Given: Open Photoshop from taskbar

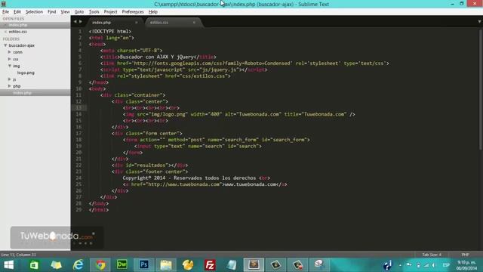Looking at the screenshot, I should 144,265.
